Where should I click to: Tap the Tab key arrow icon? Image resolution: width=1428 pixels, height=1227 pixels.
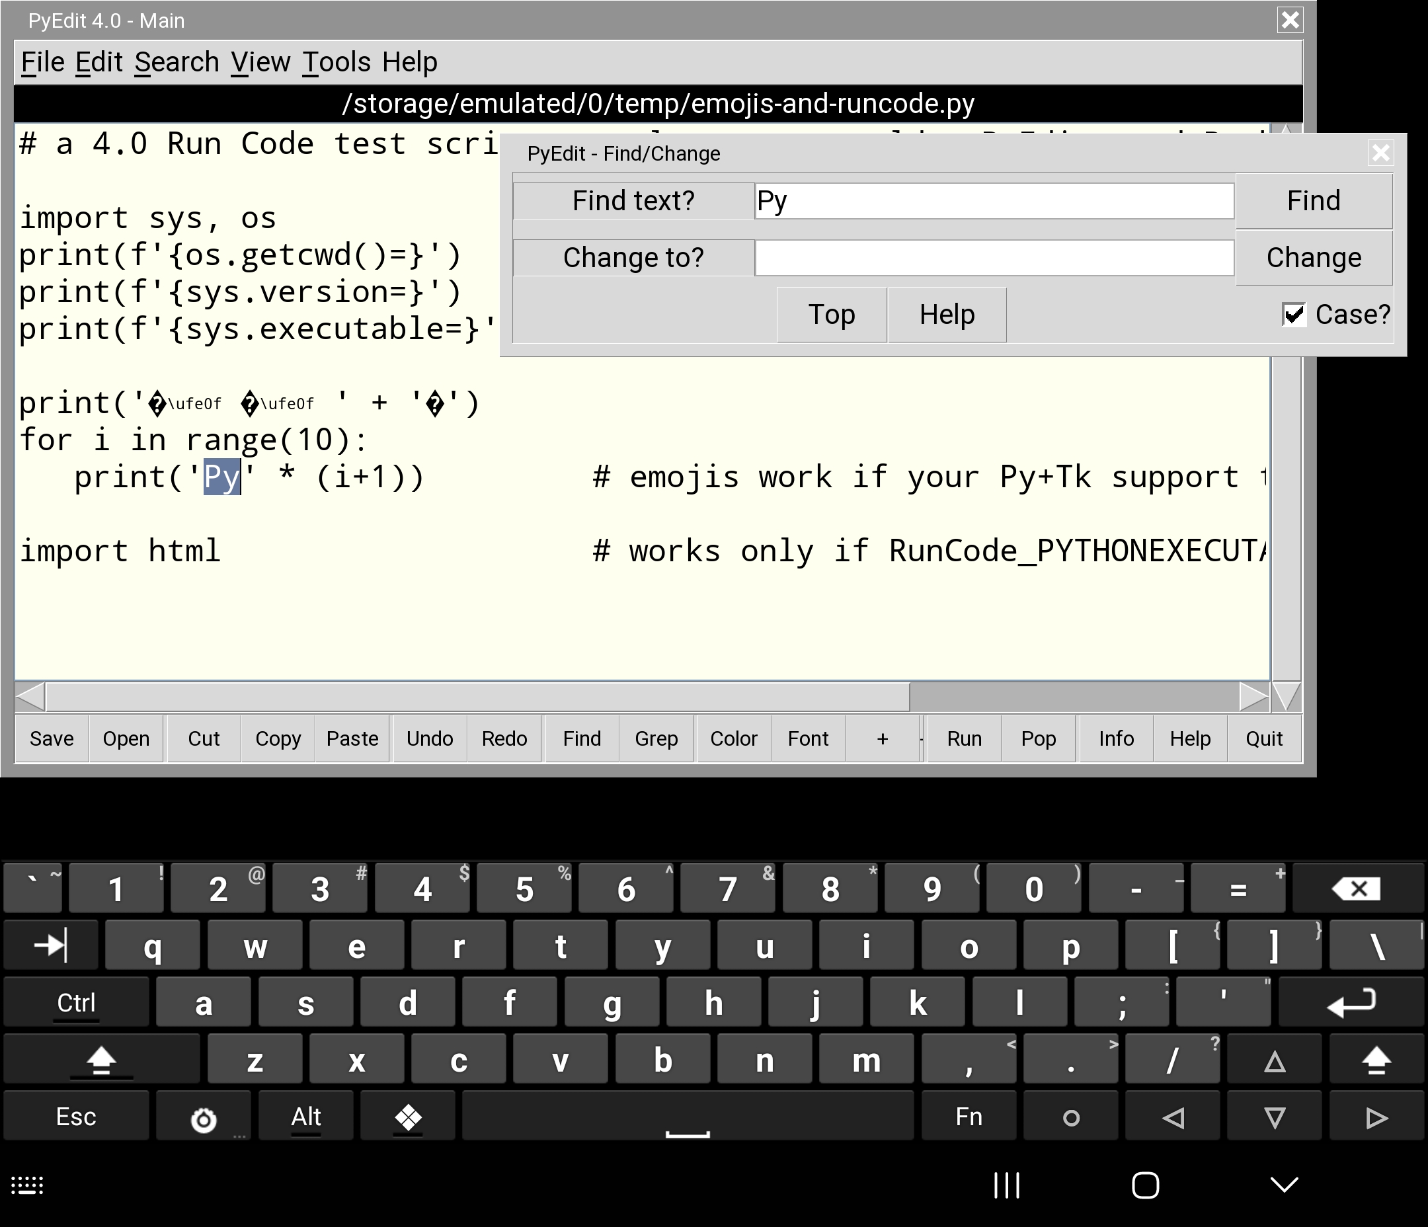[x=50, y=945]
